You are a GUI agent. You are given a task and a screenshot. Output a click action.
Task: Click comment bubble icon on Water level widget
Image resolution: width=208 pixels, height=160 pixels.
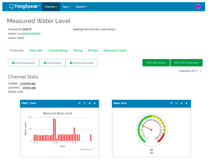coord(176,103)
